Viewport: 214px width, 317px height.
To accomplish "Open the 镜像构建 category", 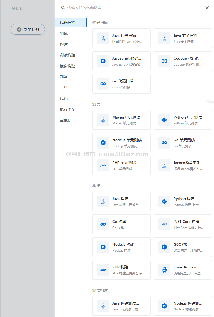I will [x=68, y=66].
